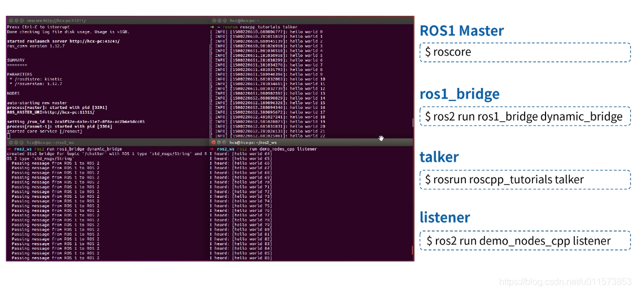Click talker output line 'hello world 10'
637x292 pixels.
click(268, 79)
